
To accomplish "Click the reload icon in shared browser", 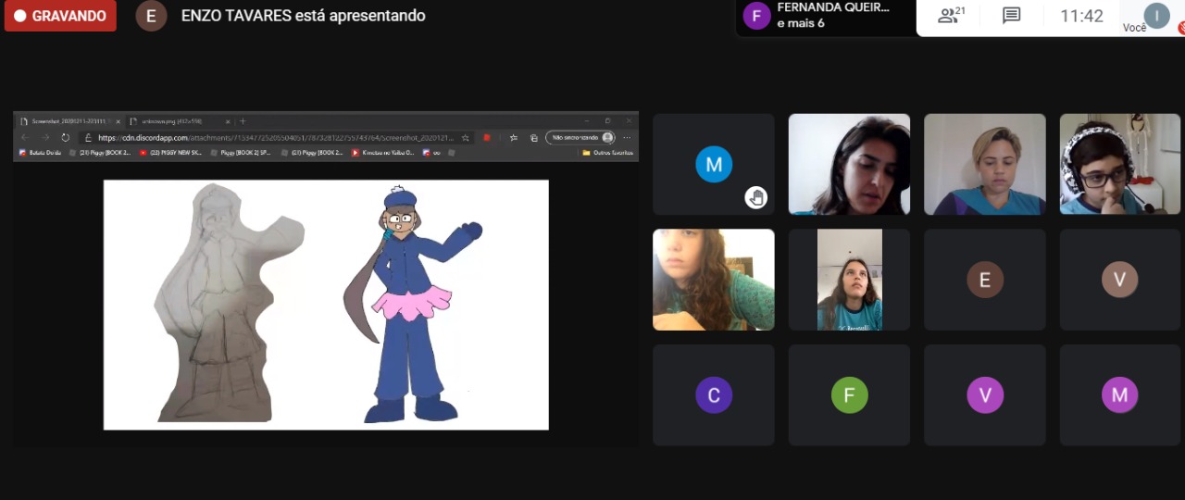I will click(66, 138).
